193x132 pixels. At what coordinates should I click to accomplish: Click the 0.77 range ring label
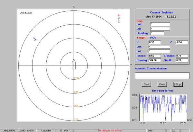[x=76, y=119]
